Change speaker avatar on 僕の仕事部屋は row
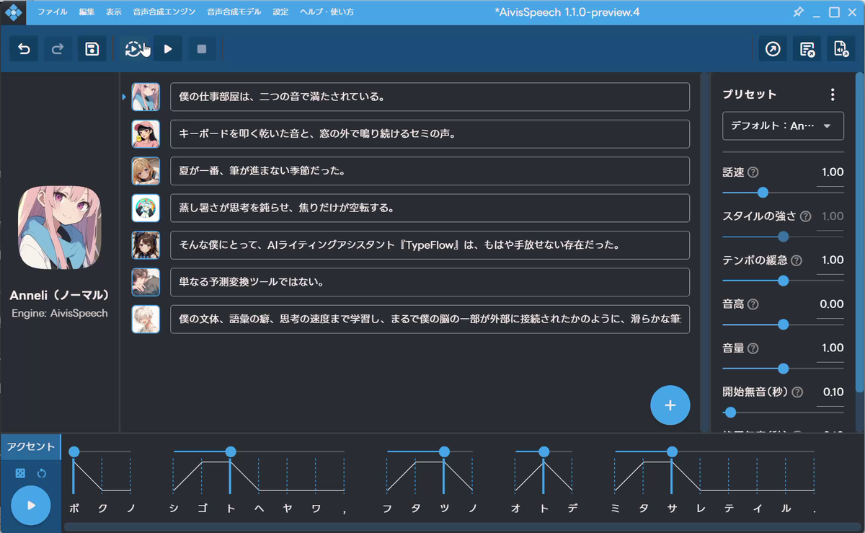The image size is (865, 533). [x=146, y=97]
